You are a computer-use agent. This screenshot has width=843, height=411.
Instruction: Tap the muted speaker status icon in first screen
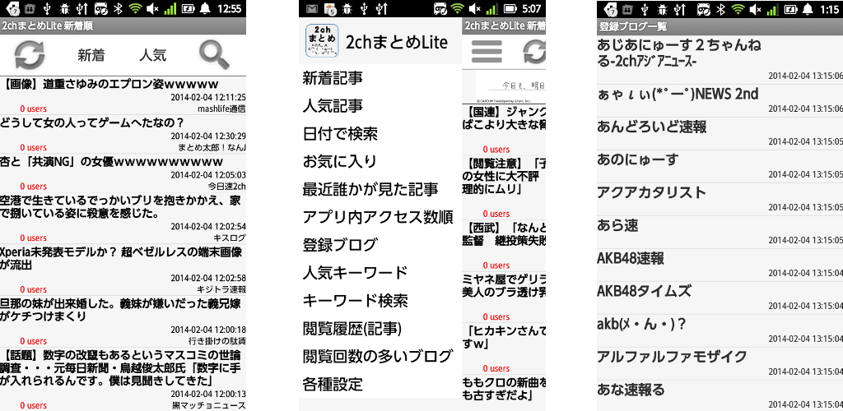pos(152,8)
